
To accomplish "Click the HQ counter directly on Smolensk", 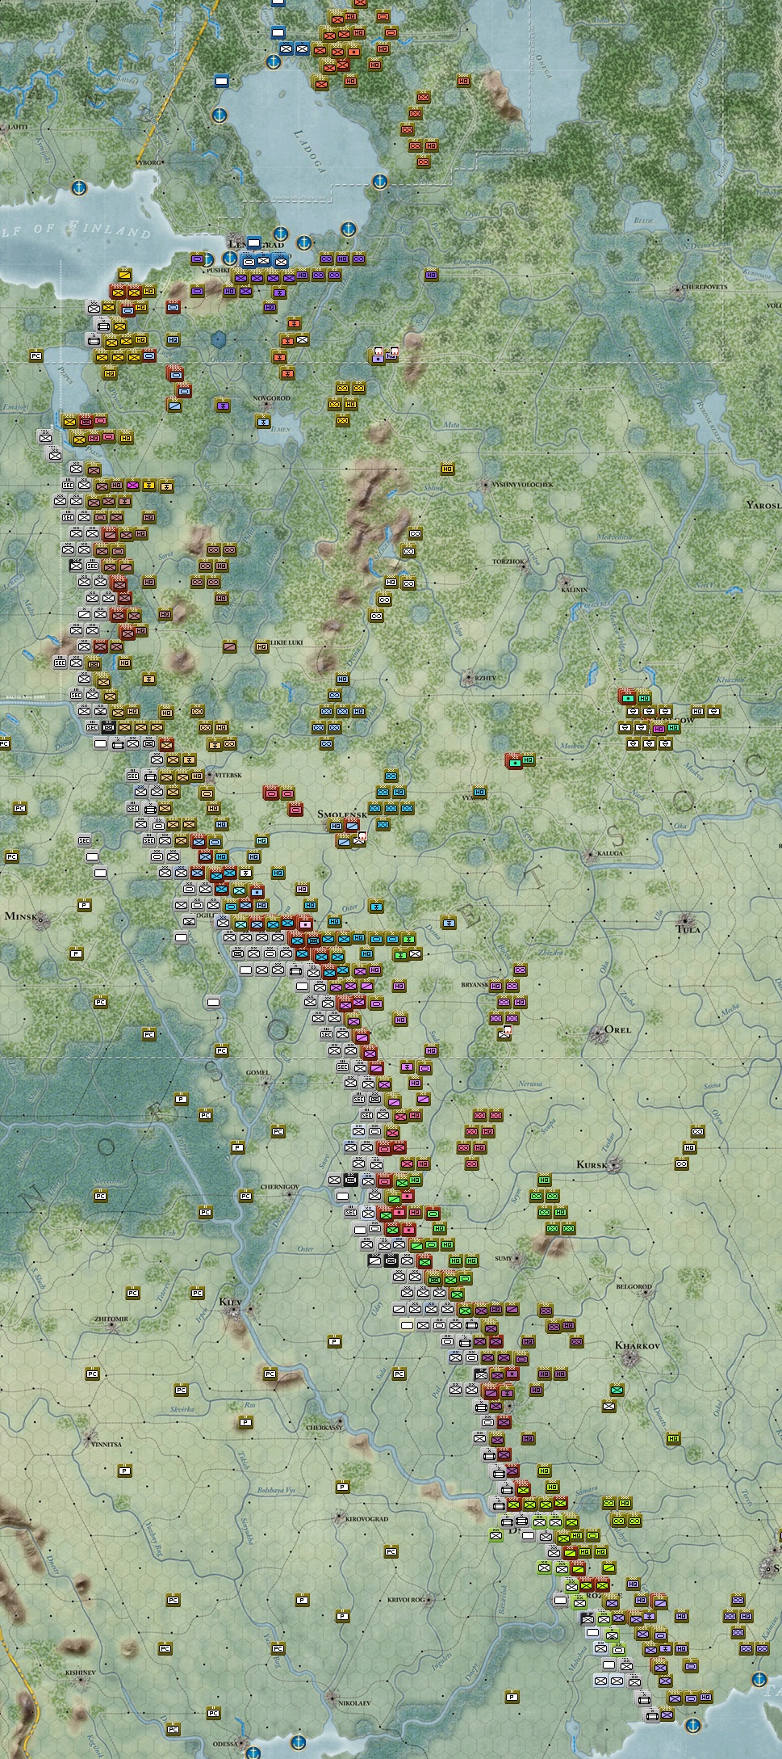I will coord(336,826).
